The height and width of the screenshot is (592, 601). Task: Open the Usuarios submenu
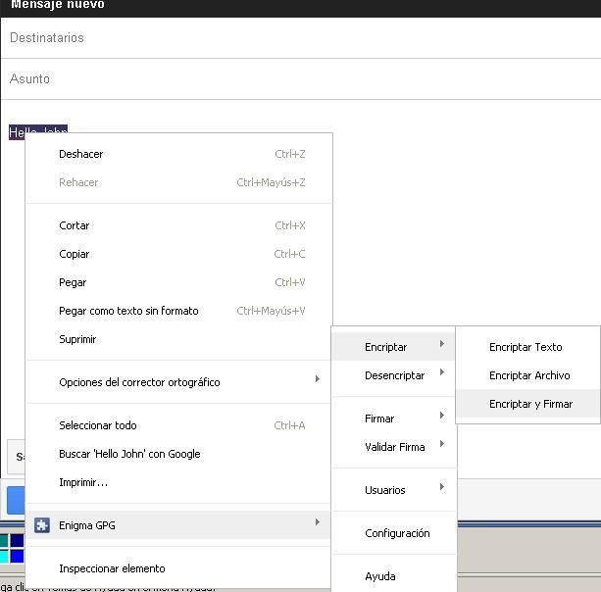(384, 490)
